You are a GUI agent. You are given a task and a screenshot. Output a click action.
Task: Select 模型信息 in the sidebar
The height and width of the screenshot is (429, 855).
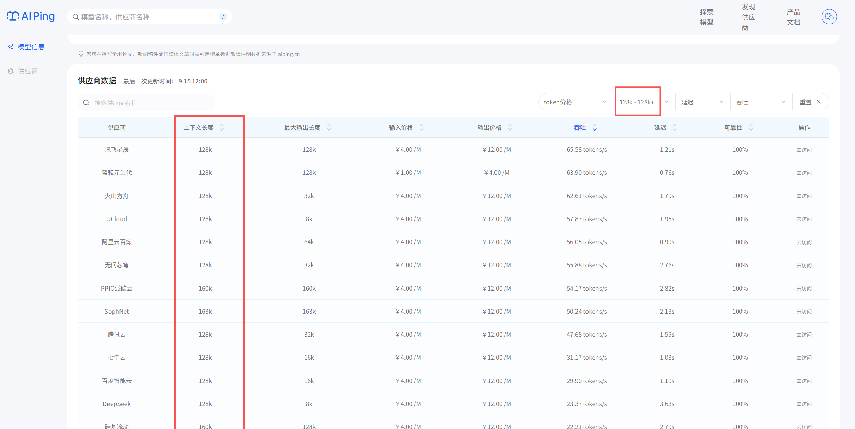tap(31, 47)
